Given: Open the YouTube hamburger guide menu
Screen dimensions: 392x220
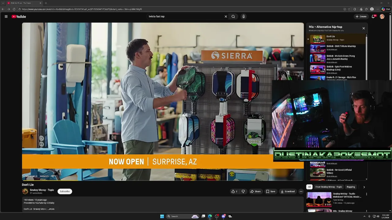Looking at the screenshot, I should (x=6, y=16).
